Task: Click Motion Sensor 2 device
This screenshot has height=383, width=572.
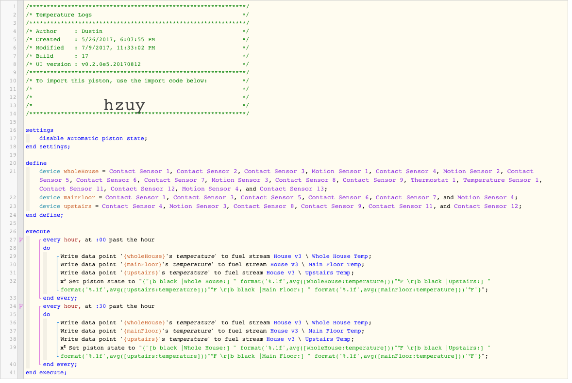Action: click(x=471, y=172)
